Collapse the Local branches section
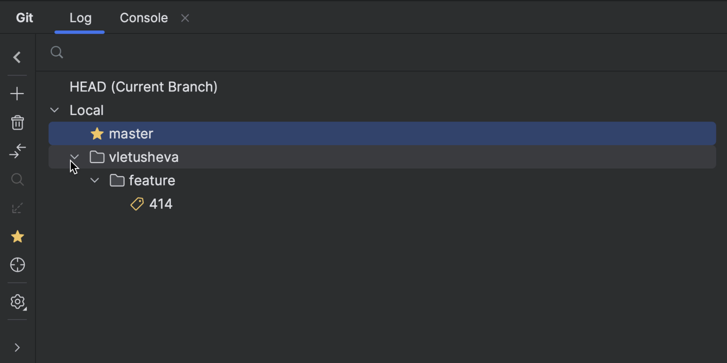 coord(54,110)
